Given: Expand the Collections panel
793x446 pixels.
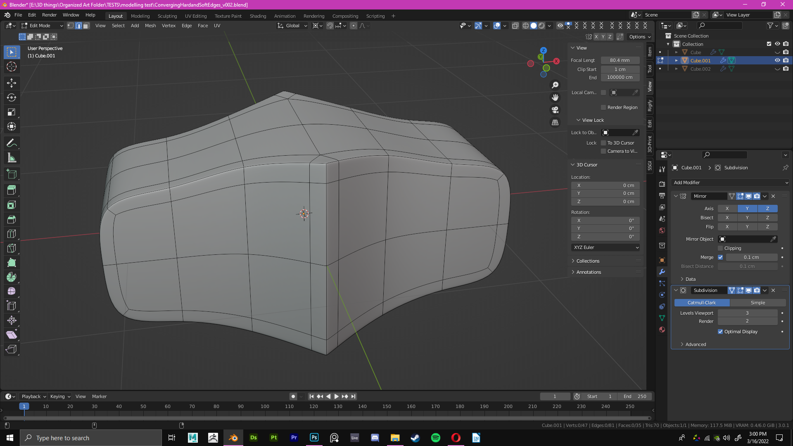Looking at the screenshot, I should 588,261.
